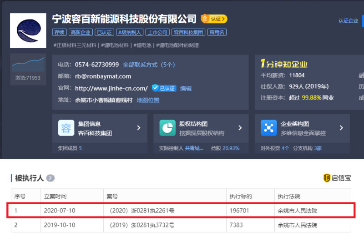Expand the 股权结构图 card arrow
Screen dimensions: 364x242
click(x=240, y=128)
